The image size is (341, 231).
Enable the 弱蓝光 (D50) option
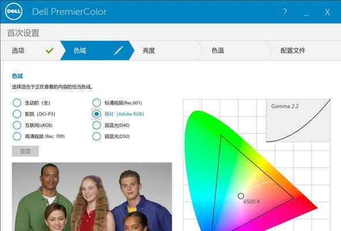pyautogui.click(x=96, y=136)
